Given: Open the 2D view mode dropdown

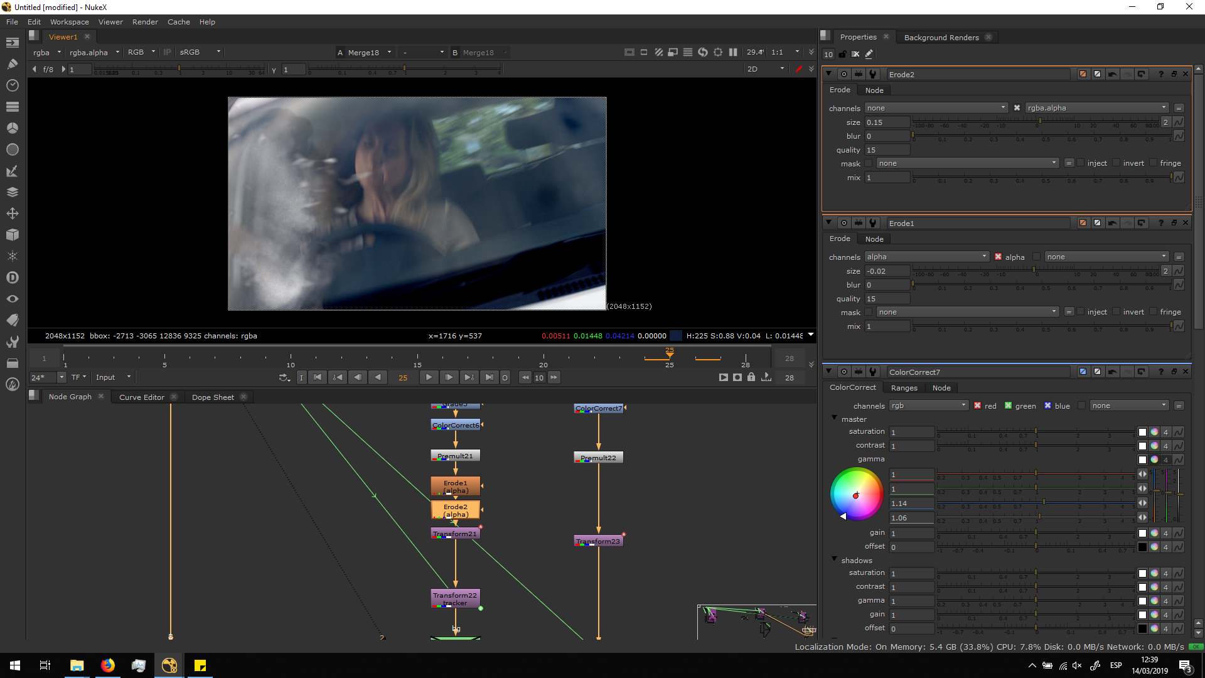Looking at the screenshot, I should coord(765,69).
